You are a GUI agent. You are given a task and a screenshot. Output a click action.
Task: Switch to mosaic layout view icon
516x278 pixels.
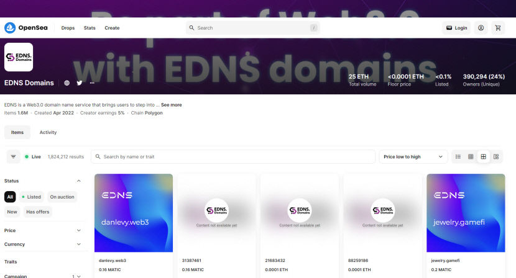pos(496,157)
